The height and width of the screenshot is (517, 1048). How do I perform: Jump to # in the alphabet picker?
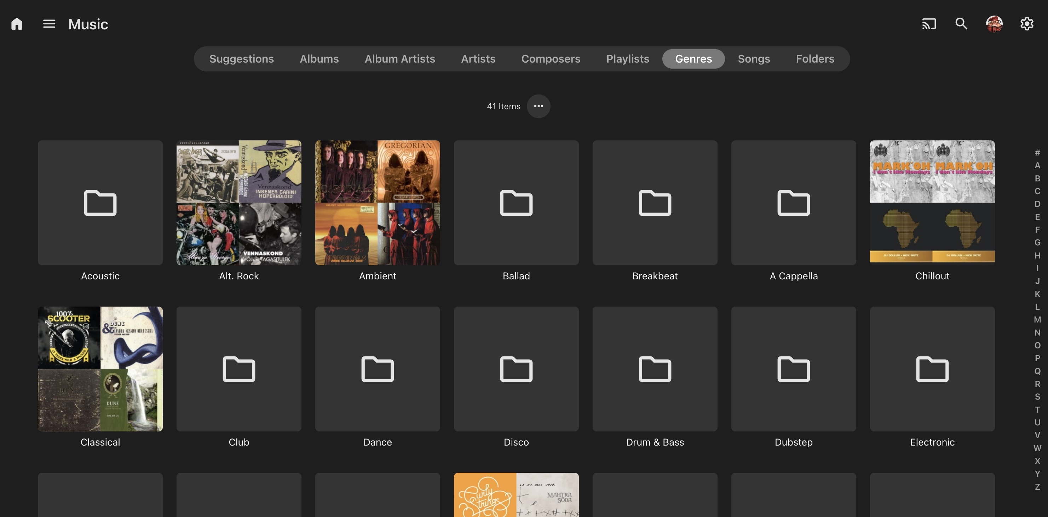tap(1037, 153)
